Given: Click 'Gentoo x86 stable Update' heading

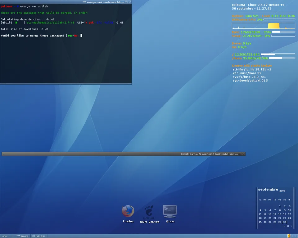Looking at the screenshot, I should click(252, 66).
